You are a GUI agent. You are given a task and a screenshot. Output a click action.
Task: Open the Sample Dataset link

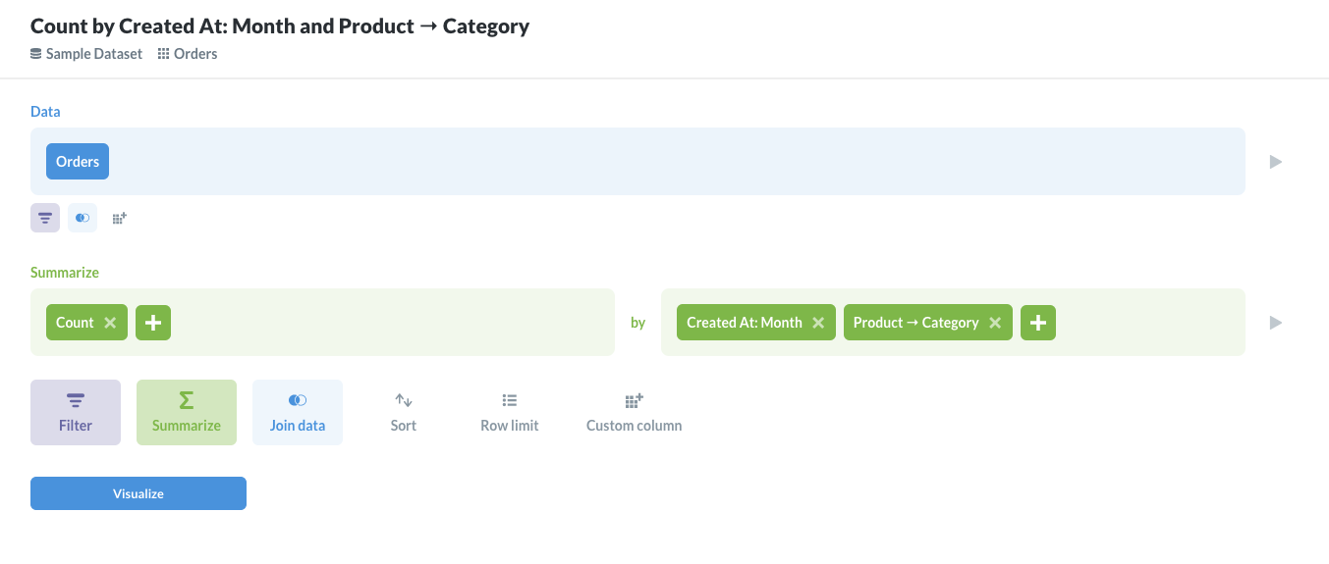pos(93,54)
